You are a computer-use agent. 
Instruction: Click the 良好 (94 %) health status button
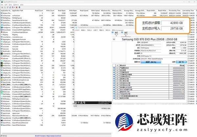click(151, 62)
